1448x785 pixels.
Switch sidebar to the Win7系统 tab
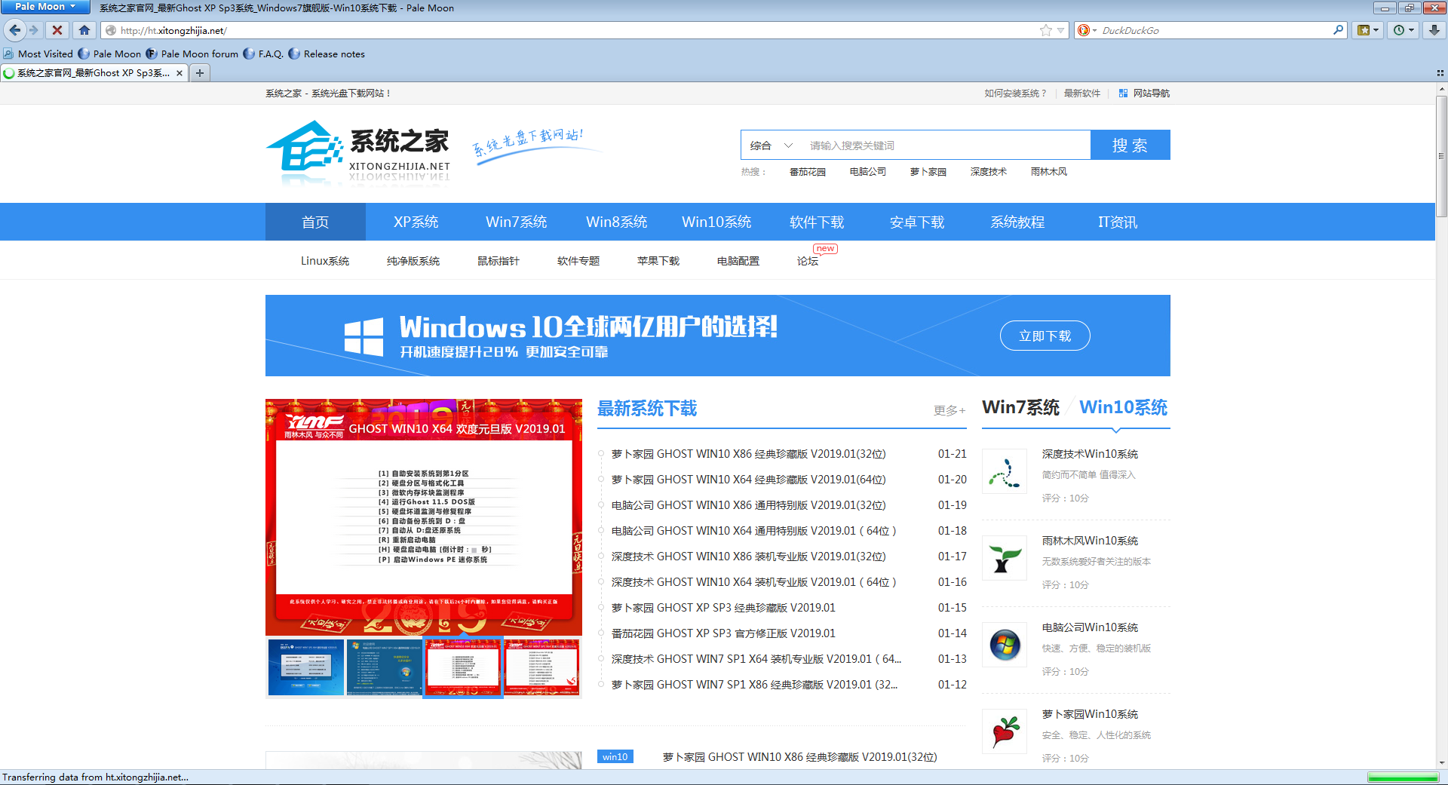coord(1021,407)
